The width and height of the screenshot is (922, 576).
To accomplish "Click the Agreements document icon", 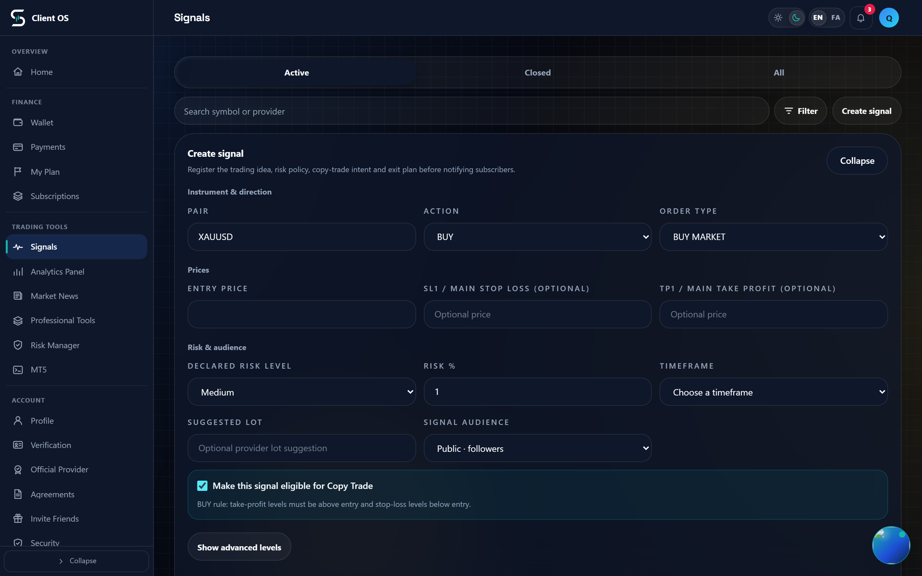I will [x=18, y=494].
